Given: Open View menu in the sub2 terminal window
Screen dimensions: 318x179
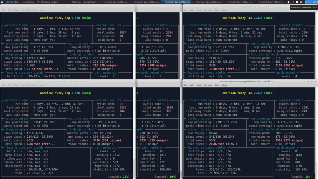Looking at the screenshot, I should click(x=199, y=85).
